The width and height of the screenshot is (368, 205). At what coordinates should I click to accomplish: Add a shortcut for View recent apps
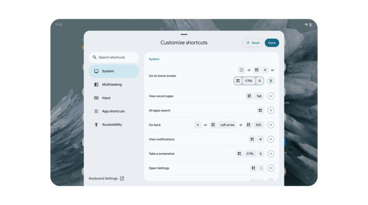[271, 96]
